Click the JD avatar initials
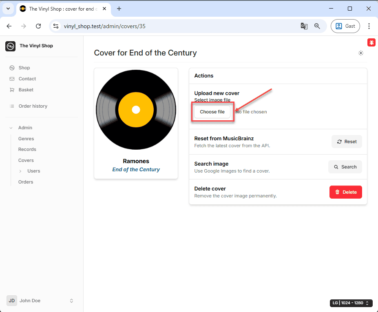The width and height of the screenshot is (378, 312). (x=11, y=301)
